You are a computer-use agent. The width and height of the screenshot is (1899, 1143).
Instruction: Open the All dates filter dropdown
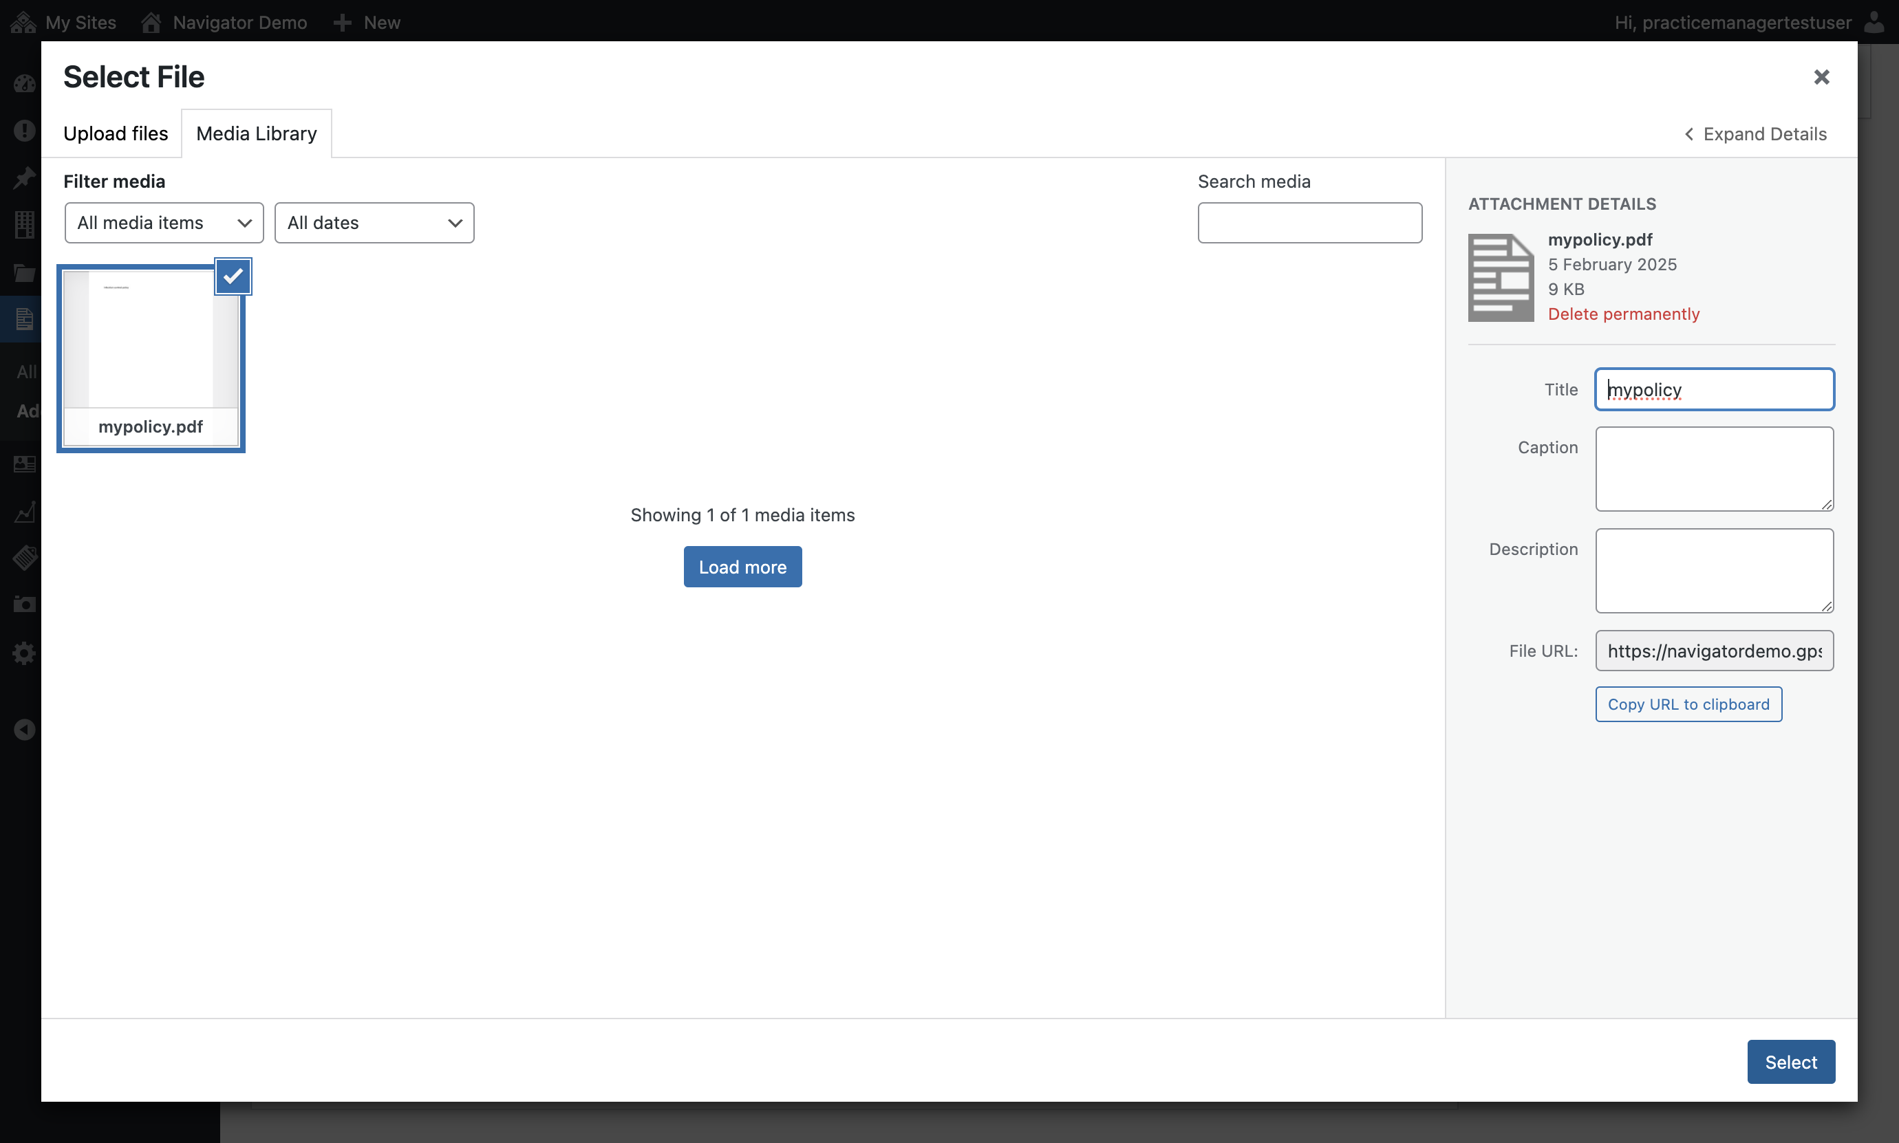pyautogui.click(x=374, y=223)
